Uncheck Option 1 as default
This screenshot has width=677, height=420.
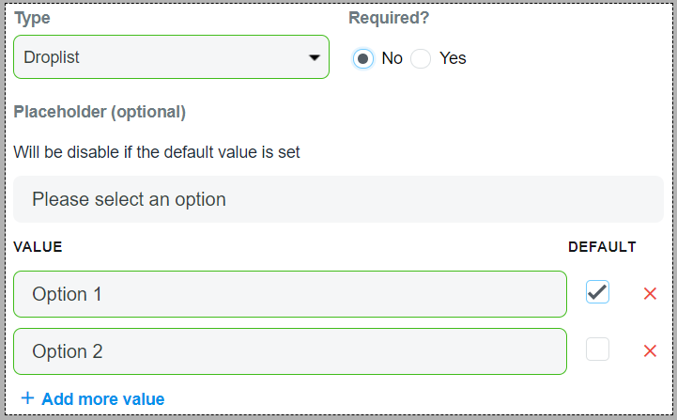point(597,292)
